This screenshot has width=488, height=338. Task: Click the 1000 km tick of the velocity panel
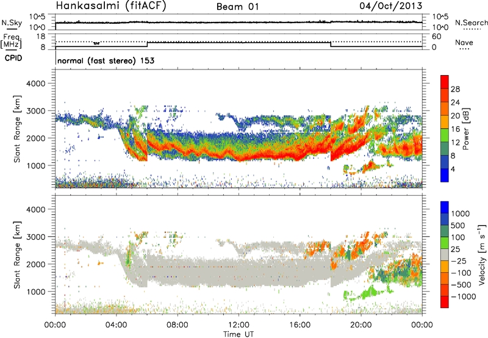coord(35,292)
